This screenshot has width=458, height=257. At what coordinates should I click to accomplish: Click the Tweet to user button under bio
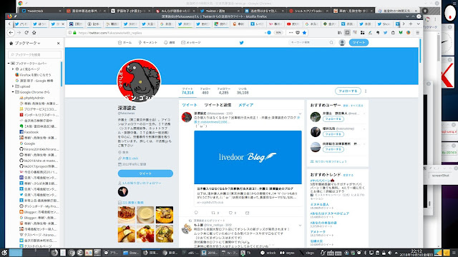tap(145, 173)
